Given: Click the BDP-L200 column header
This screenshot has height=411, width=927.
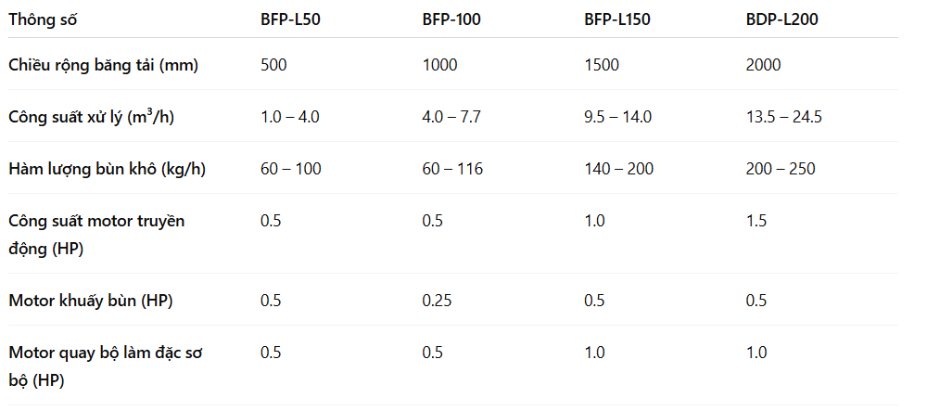Looking at the screenshot, I should 782,19.
